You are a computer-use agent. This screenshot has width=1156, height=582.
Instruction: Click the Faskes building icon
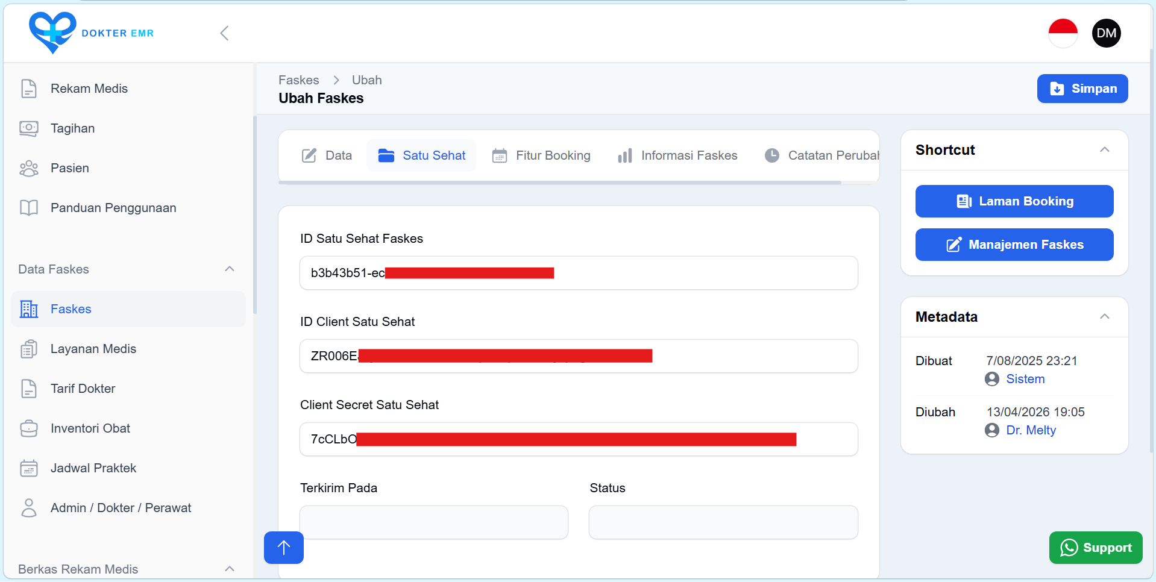point(29,309)
